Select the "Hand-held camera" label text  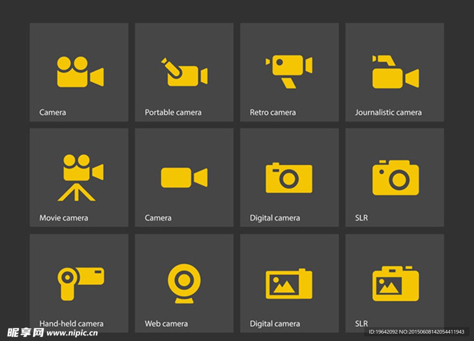pos(71,323)
